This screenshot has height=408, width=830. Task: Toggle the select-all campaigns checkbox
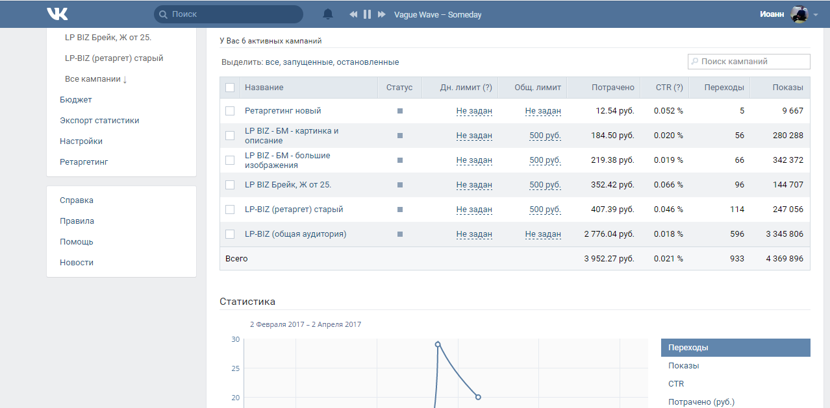coord(230,88)
